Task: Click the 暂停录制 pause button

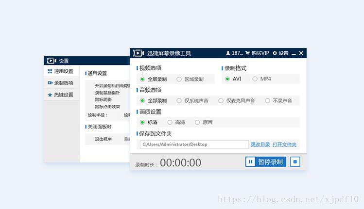Action: point(265,162)
